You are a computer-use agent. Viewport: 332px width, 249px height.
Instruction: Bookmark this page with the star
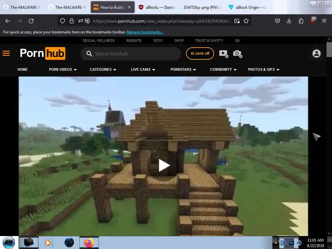[246, 21]
